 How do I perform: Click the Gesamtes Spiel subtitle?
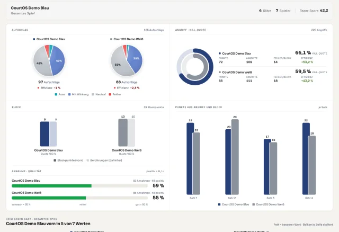click(x=23, y=13)
